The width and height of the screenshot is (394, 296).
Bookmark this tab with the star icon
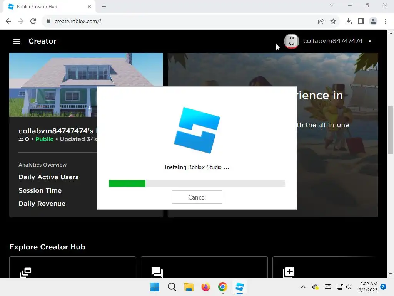333,22
